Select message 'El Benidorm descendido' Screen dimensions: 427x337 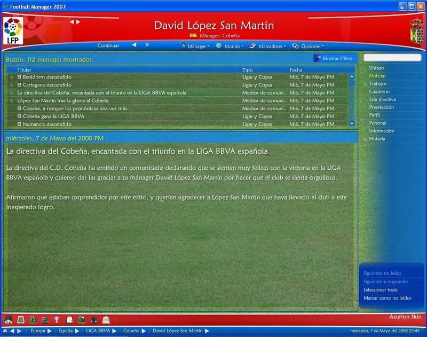178,77
